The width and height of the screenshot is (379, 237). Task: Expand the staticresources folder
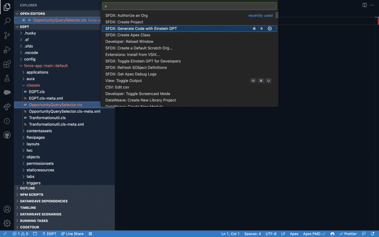tap(40, 170)
